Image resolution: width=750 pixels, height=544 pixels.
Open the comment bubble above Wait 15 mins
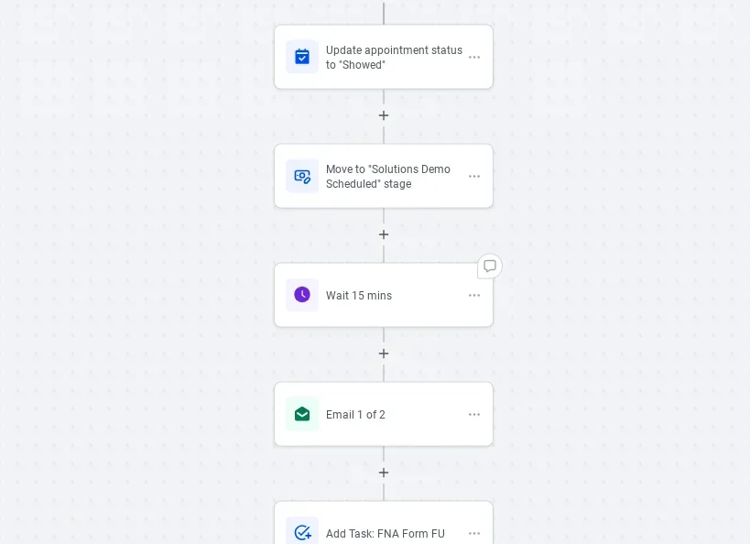coord(490,267)
